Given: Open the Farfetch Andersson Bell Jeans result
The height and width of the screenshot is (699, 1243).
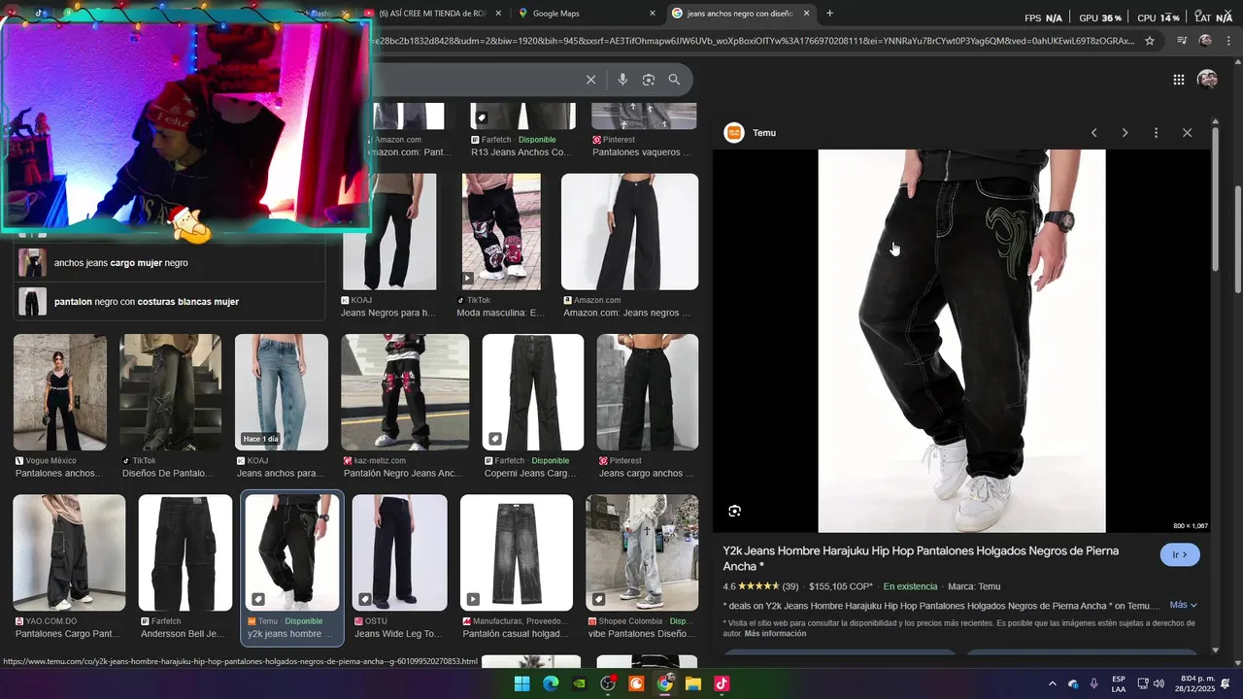Looking at the screenshot, I should (x=185, y=567).
